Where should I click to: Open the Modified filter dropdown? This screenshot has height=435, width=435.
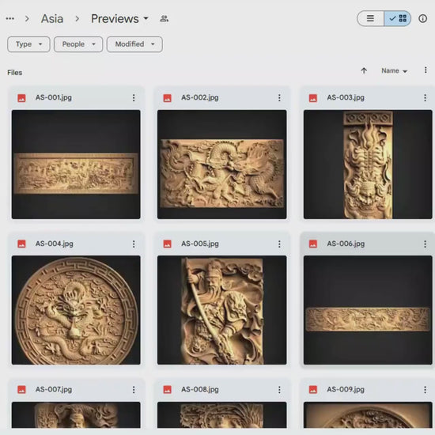(134, 44)
